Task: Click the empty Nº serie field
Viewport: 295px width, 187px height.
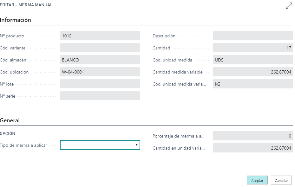Action: (100, 96)
